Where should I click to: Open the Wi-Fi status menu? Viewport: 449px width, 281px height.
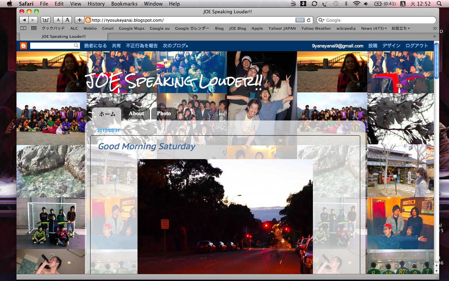(357, 4)
